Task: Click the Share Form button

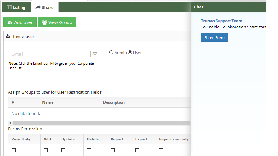Action: (214, 38)
